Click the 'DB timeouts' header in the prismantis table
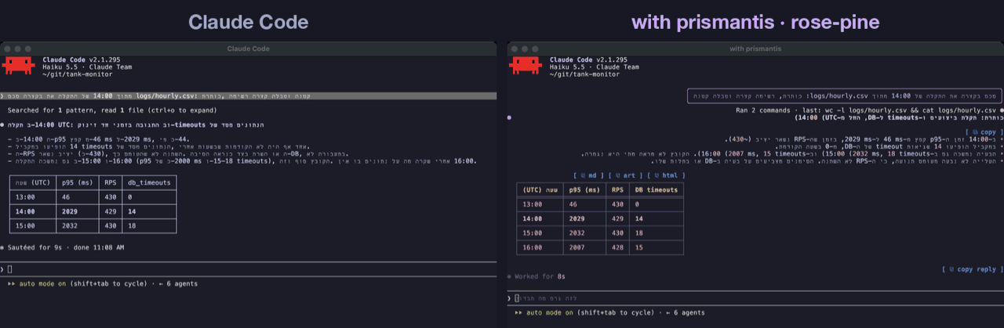 pos(656,189)
